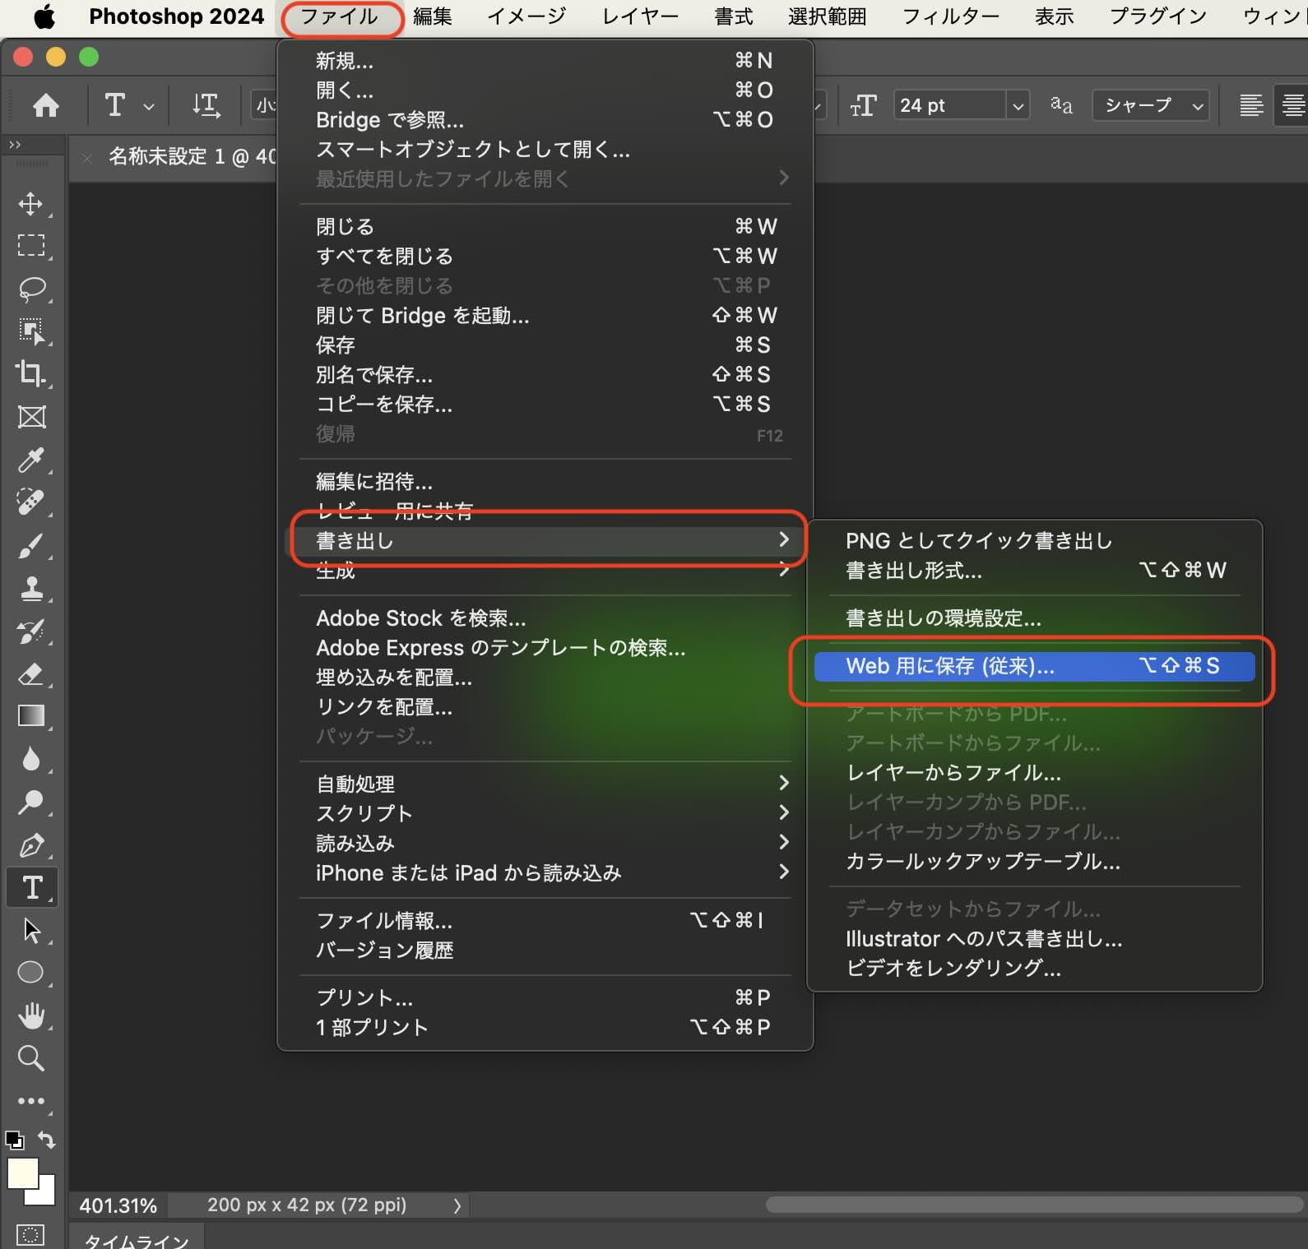Viewport: 1308px width, 1249px height.
Task: Open the 編集 menu
Action: click(433, 16)
